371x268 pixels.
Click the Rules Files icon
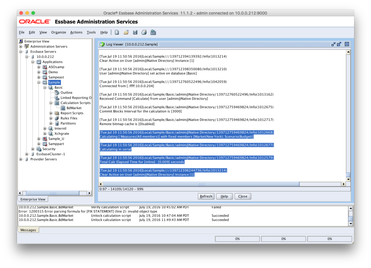coord(57,118)
